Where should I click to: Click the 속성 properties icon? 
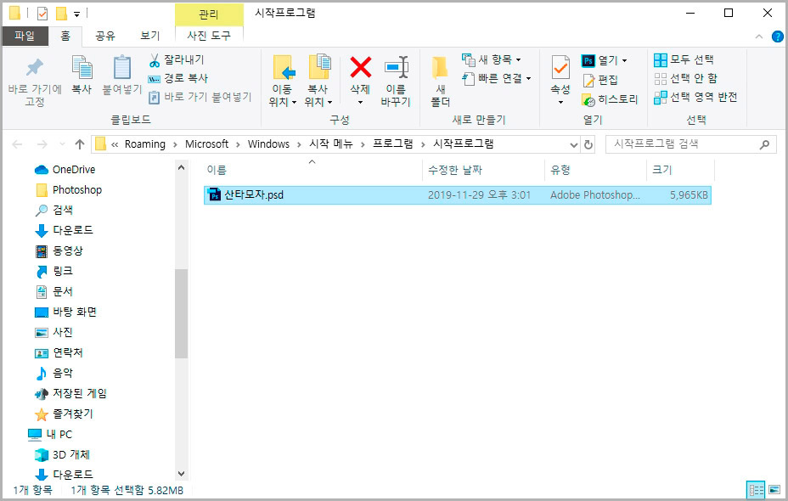coord(560,67)
